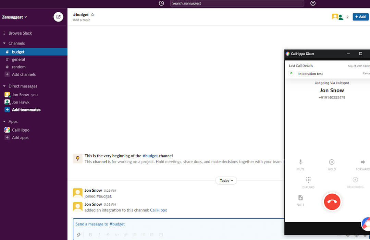Collapse the Direct messages section

4,86
